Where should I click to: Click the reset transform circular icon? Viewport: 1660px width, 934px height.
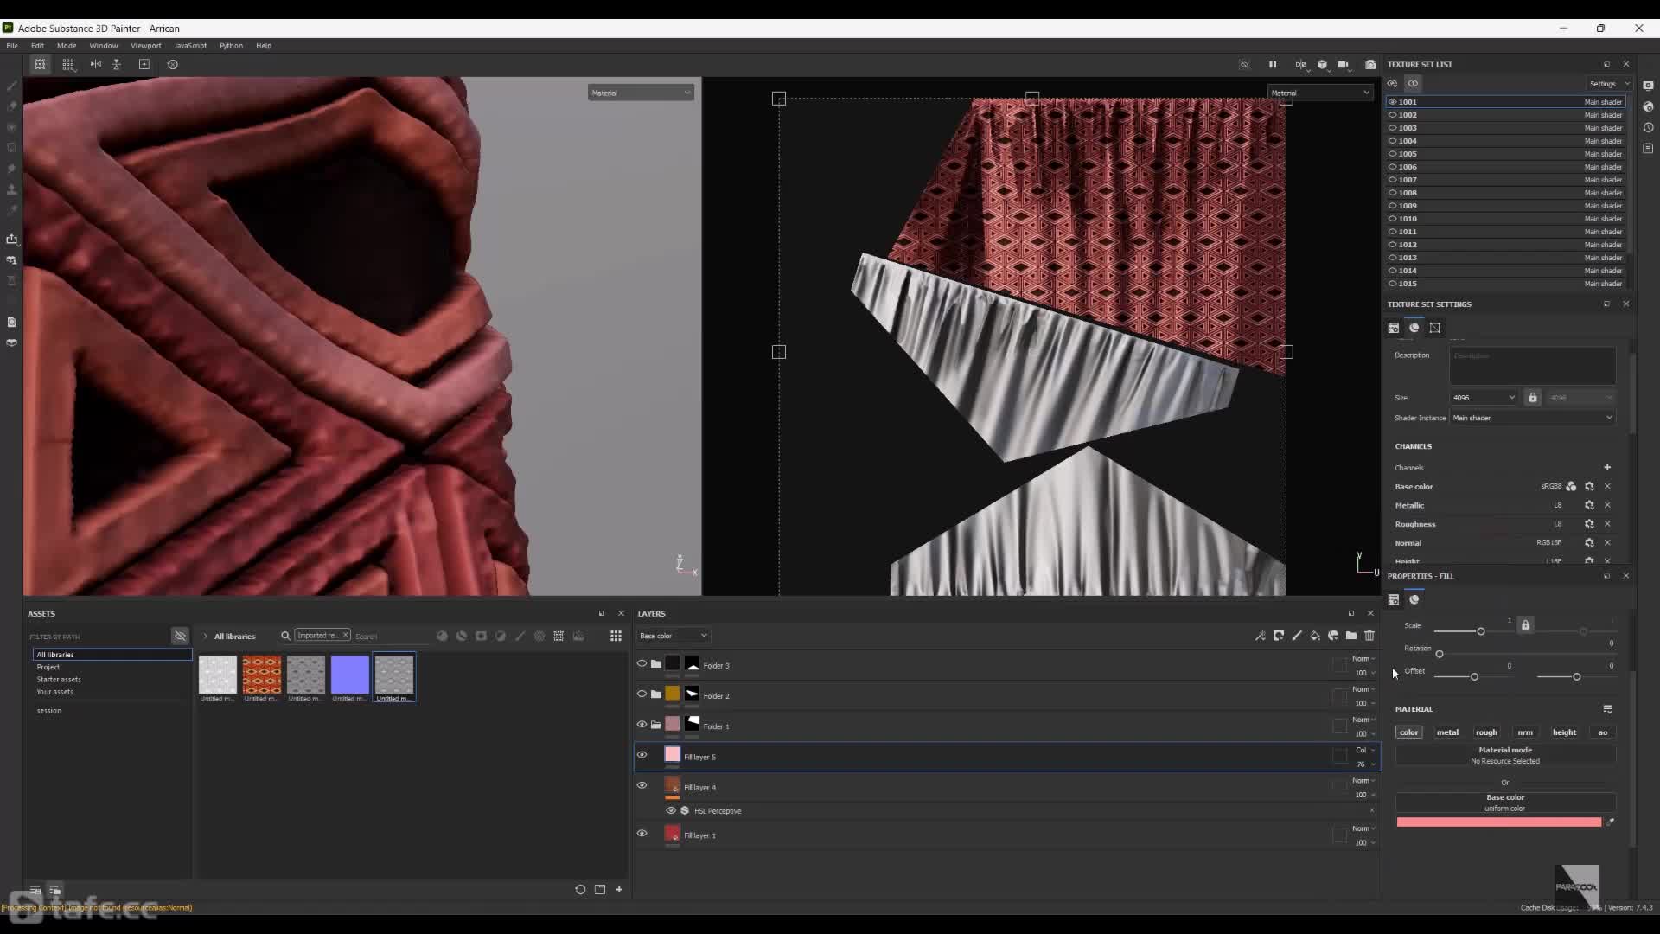tap(173, 64)
